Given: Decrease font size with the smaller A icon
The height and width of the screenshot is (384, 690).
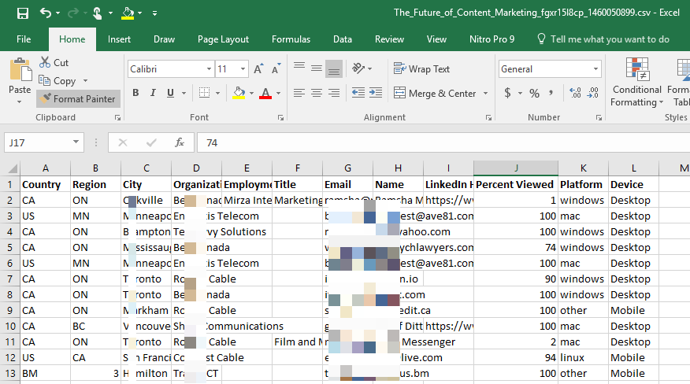Looking at the screenshot, I should click(276, 69).
